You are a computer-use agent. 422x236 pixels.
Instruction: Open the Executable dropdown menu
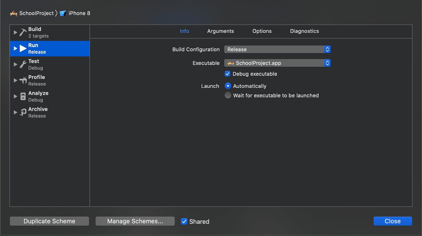277,63
